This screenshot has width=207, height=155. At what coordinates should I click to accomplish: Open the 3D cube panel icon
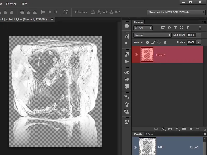tap(127, 122)
